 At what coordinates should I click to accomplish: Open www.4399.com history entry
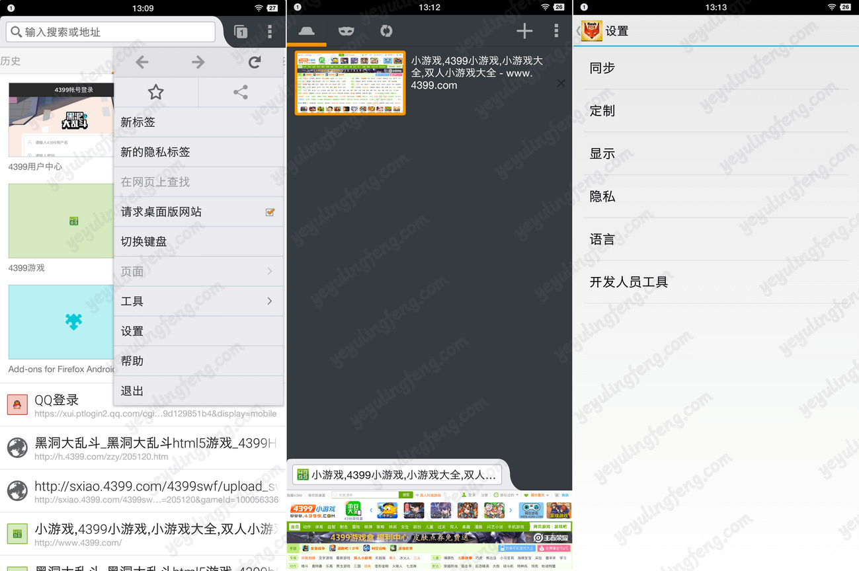(x=143, y=534)
